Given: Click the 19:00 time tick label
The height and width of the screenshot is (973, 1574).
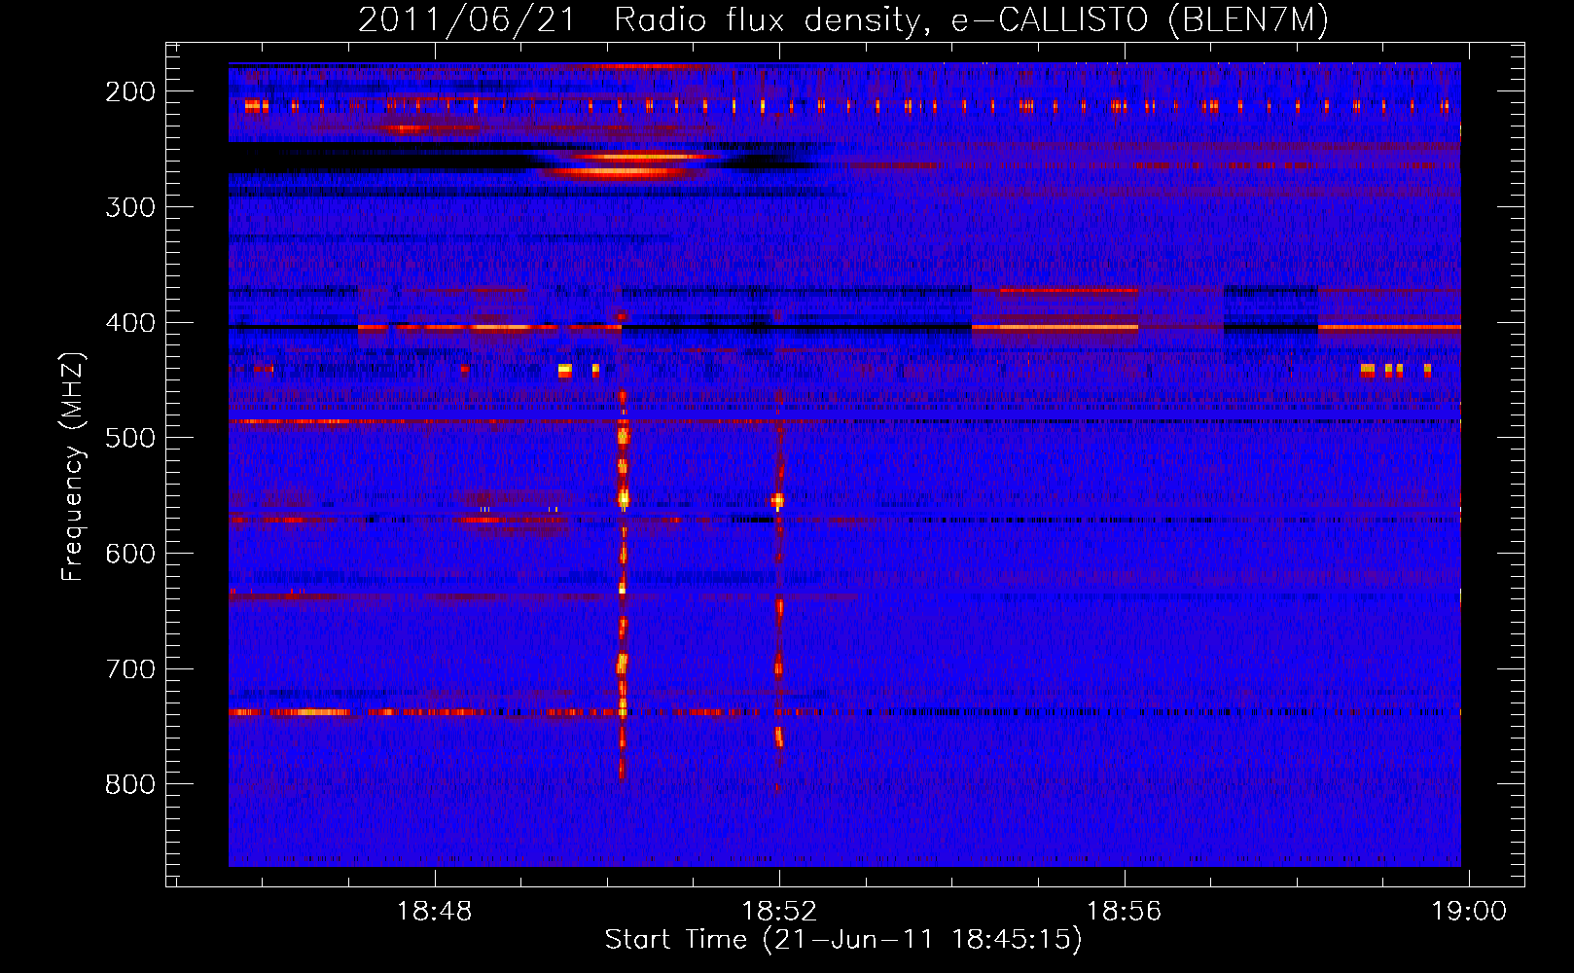Looking at the screenshot, I should pos(1469,912).
